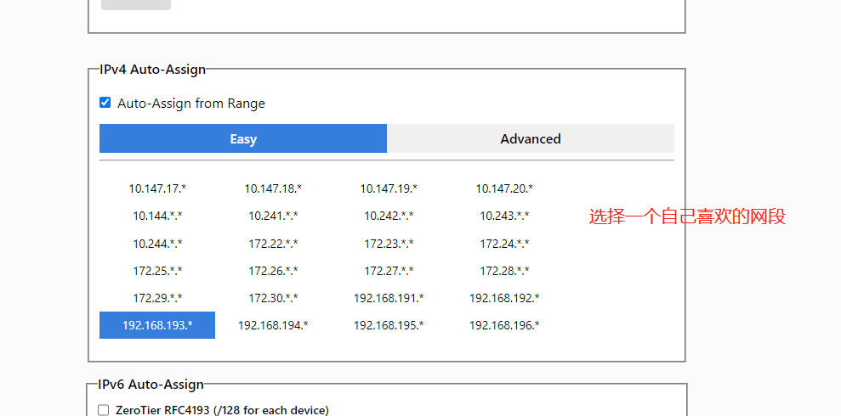
Task: Select the 172.24.*.* range
Action: 504,244
